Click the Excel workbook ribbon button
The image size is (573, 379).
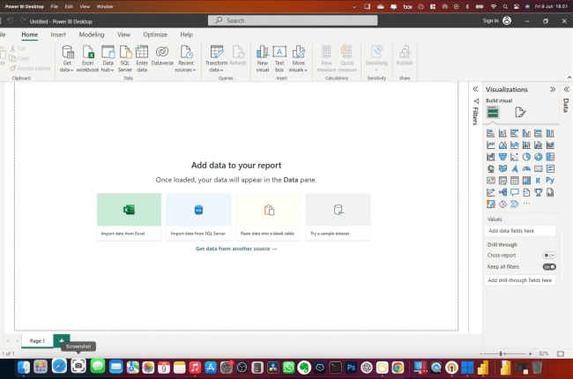[x=87, y=58]
